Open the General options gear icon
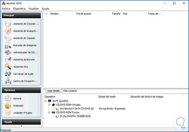Viewport: 189px width, 132px height. point(8,98)
